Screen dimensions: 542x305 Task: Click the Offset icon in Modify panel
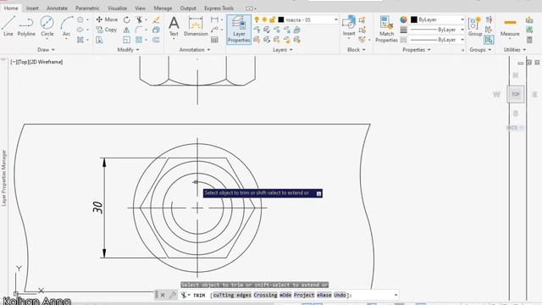156,40
